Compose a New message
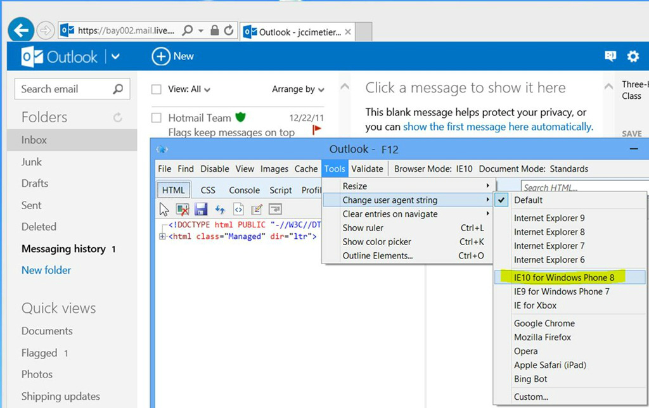 [172, 56]
